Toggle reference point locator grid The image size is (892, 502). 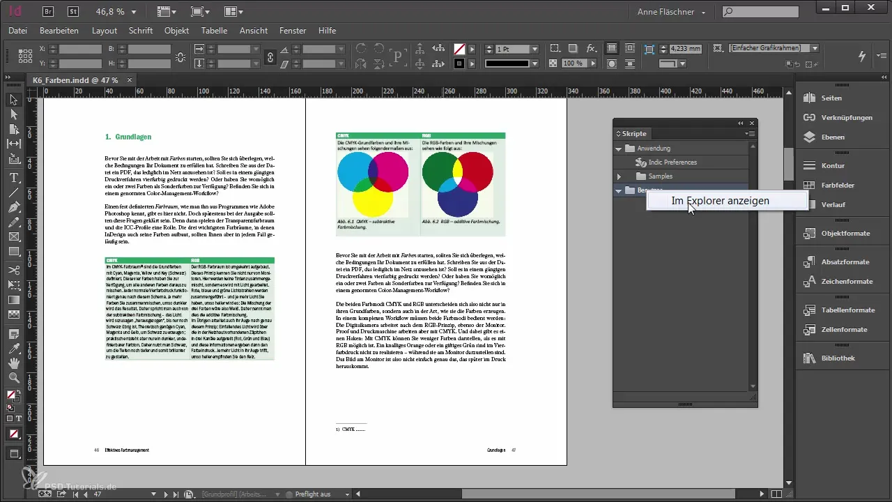click(25, 56)
